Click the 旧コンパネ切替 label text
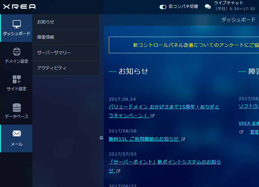Image resolution: width=259 pixels, height=187 pixels. click(183, 6)
